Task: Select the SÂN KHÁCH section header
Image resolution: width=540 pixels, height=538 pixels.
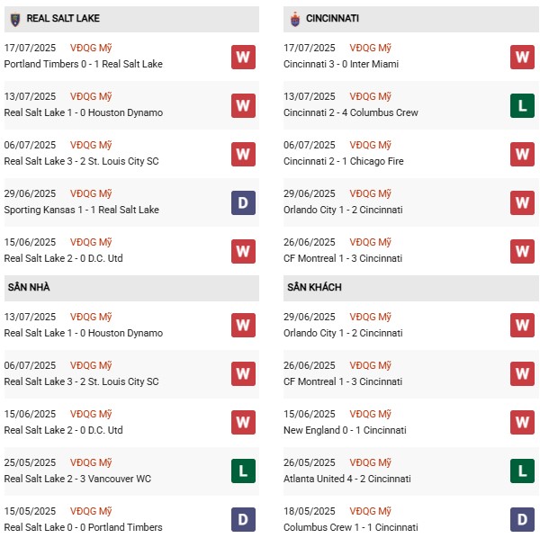Action: point(314,287)
